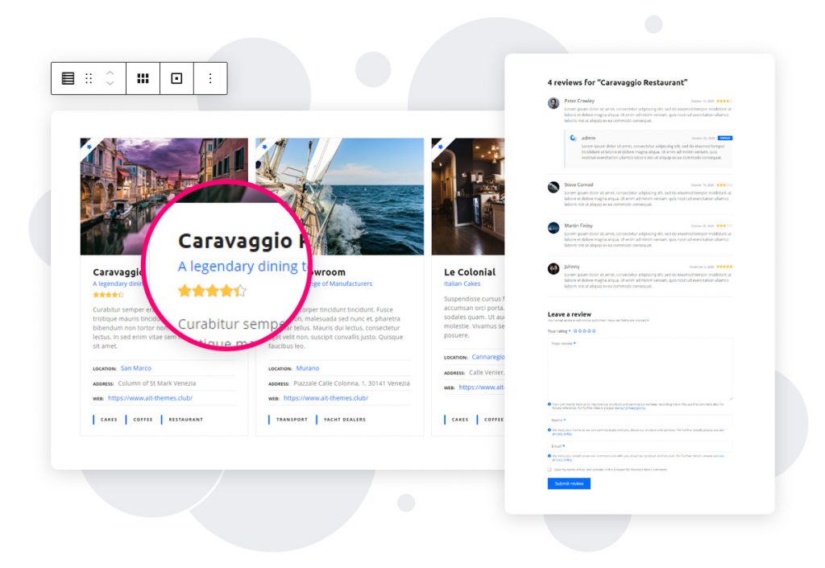The width and height of the screenshot is (825, 568).
Task: Open the Venice canal photo thumbnail
Action: point(164,196)
